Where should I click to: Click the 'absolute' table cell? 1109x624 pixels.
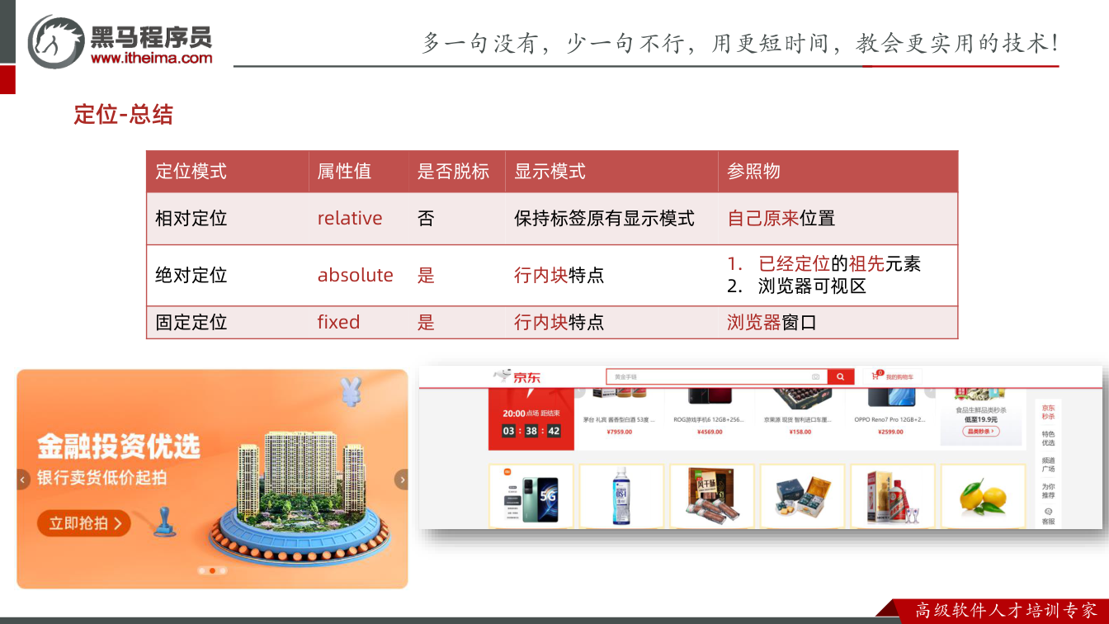[356, 275]
